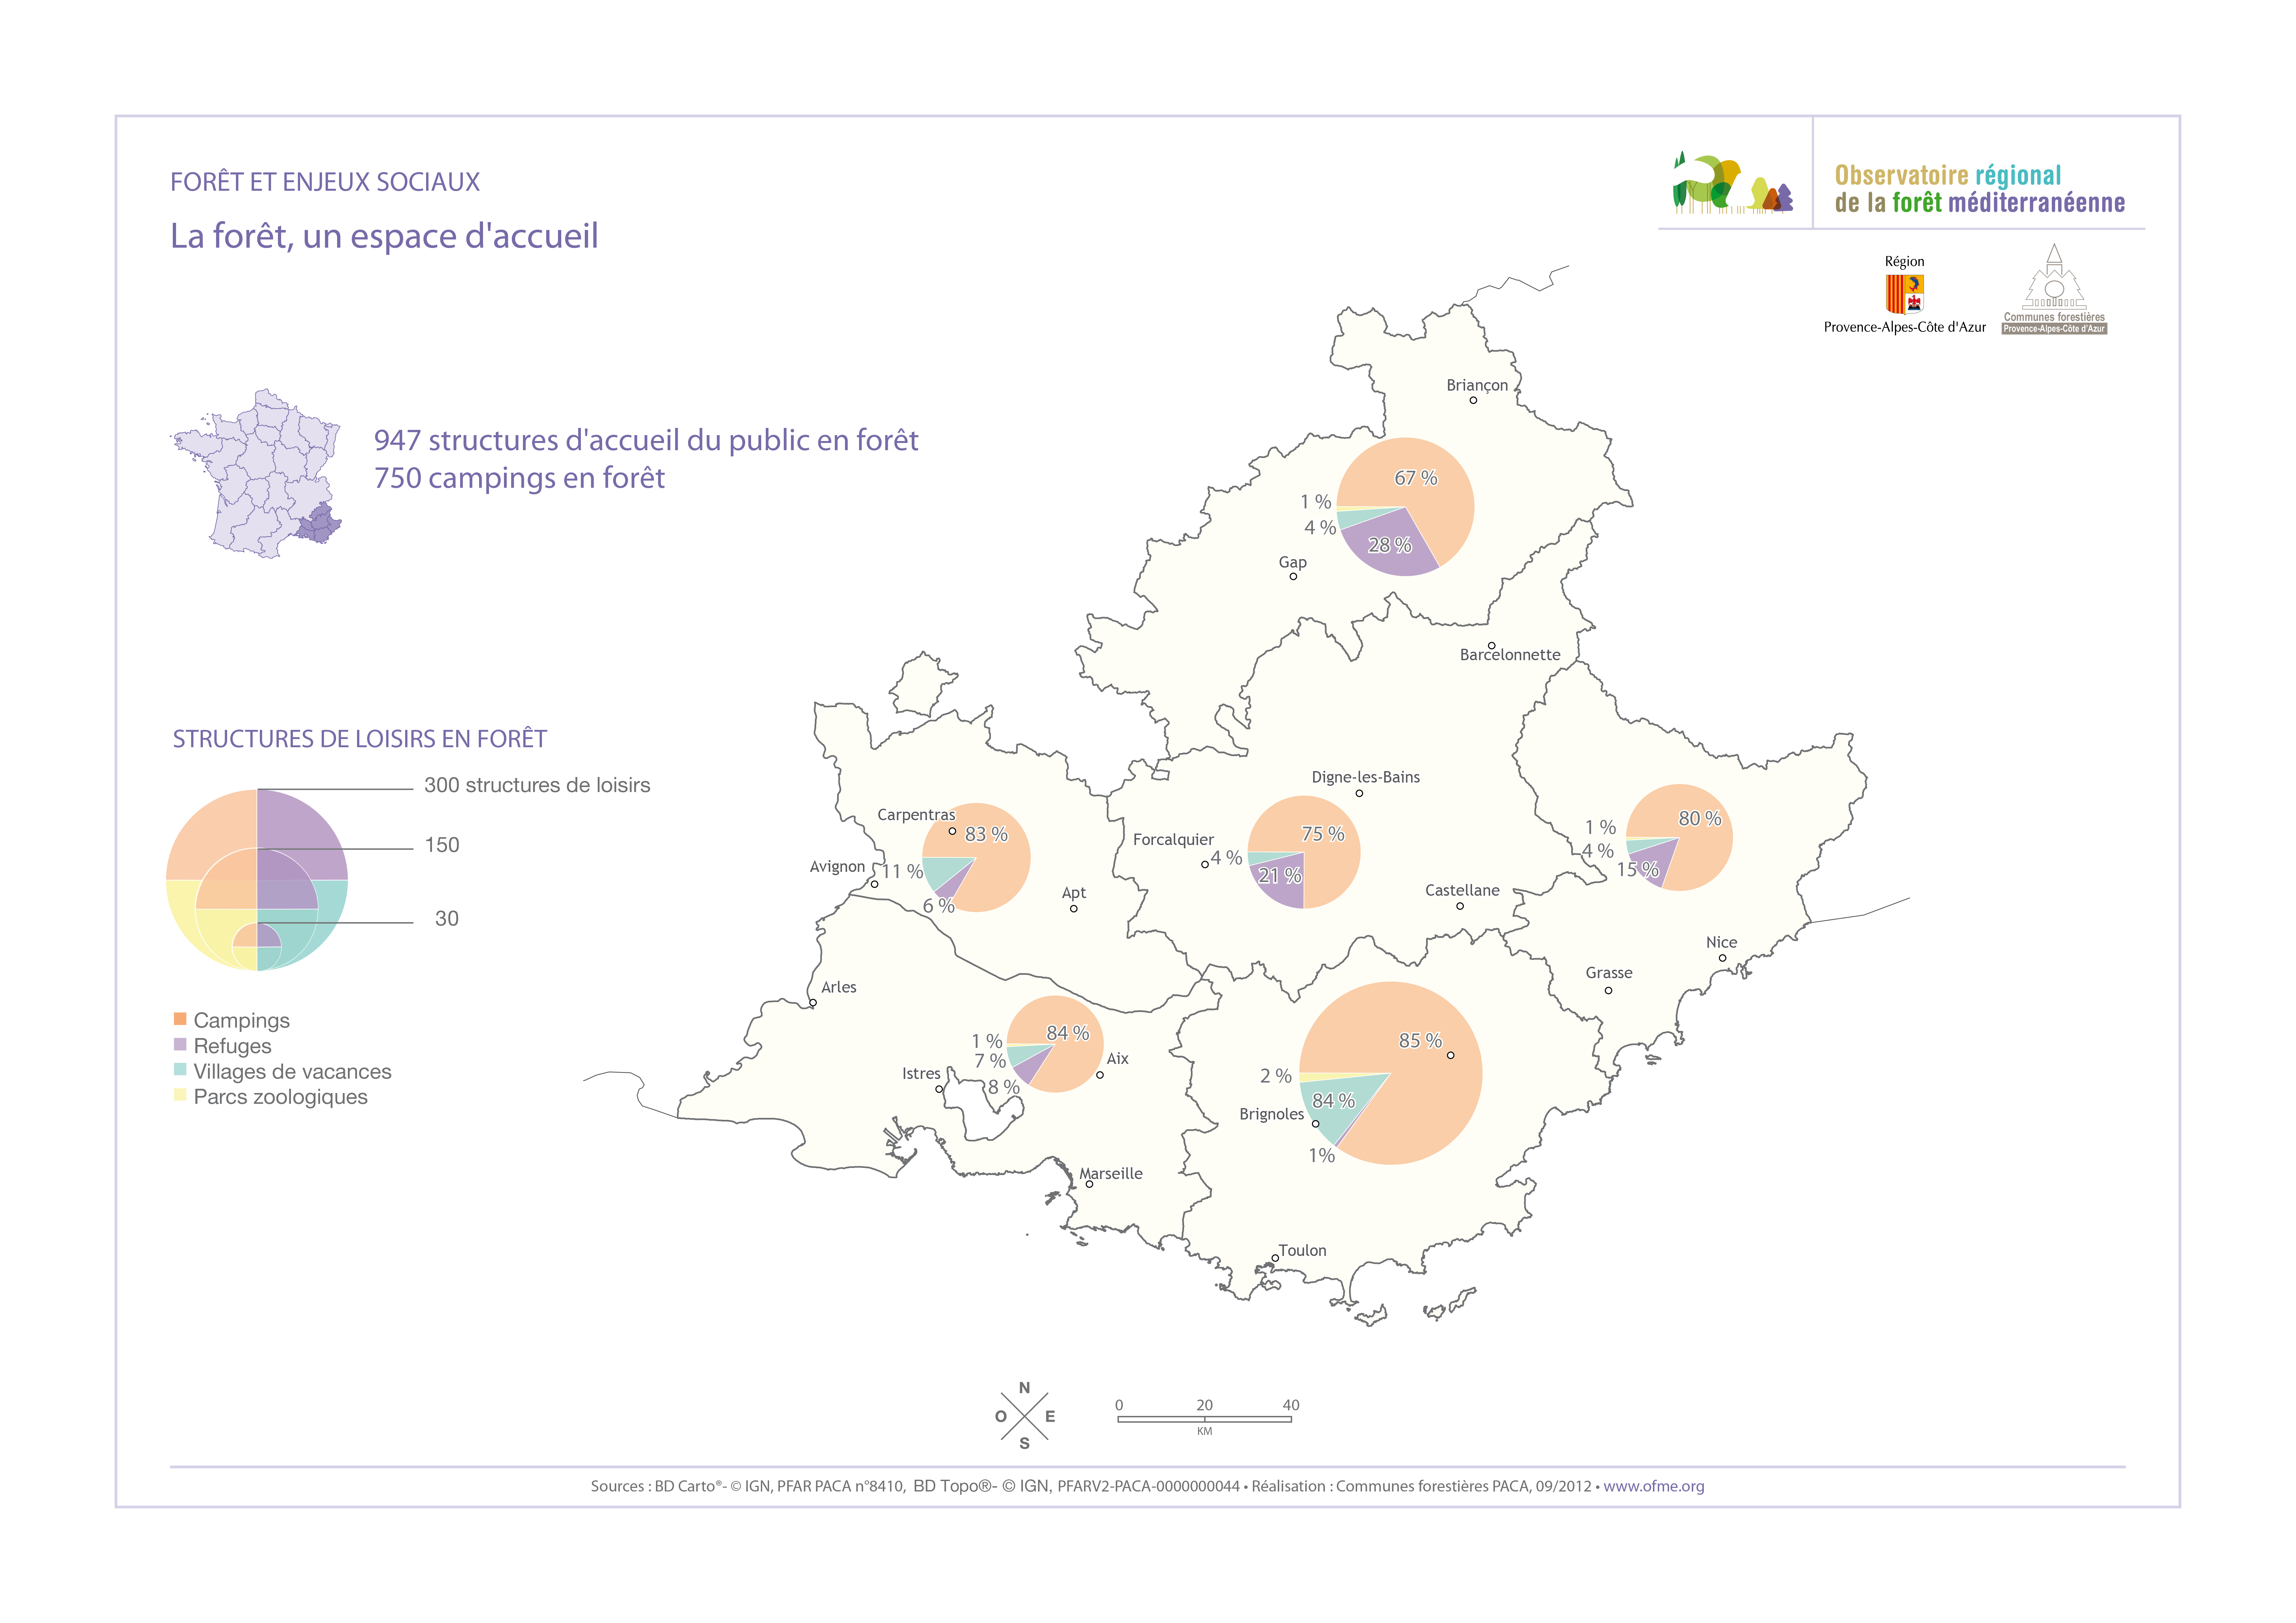The image size is (2296, 1623).
Task: Click the Gap city marker
Action: tap(1293, 576)
